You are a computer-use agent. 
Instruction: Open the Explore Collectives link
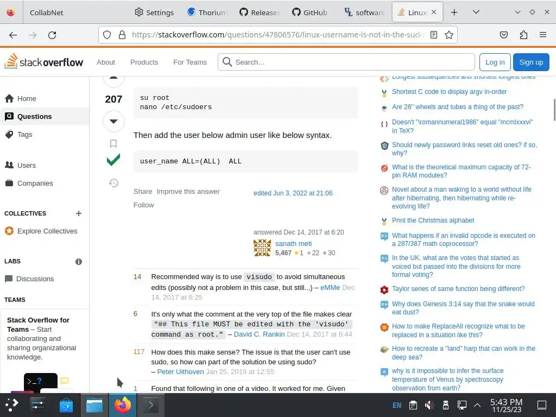[47, 231]
